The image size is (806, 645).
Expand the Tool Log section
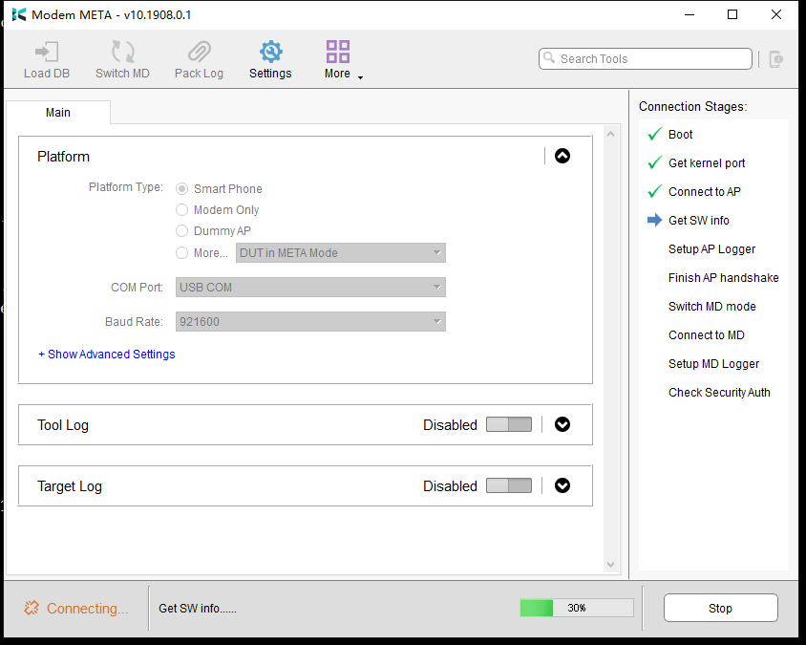pyautogui.click(x=562, y=424)
